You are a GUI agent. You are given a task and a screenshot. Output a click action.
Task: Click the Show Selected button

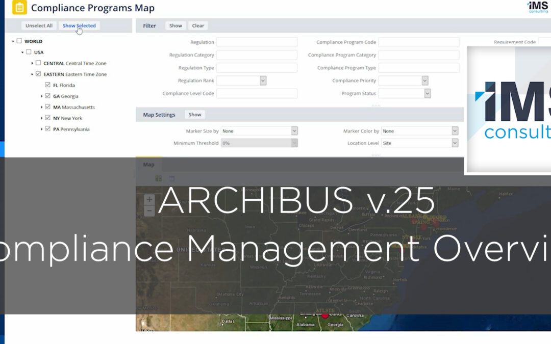[x=79, y=25]
